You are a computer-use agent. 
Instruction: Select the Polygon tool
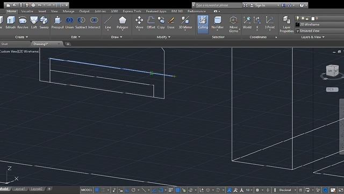pyautogui.click(x=122, y=23)
